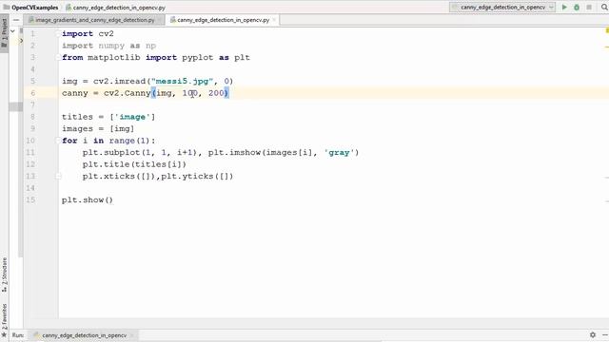The height and width of the screenshot is (342, 609).
Task: Click canny_edge_detection_in_opencv.py breadcrumb
Action: click(x=115, y=8)
